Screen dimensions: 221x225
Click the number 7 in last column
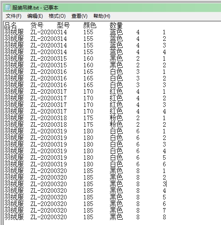point(164,211)
